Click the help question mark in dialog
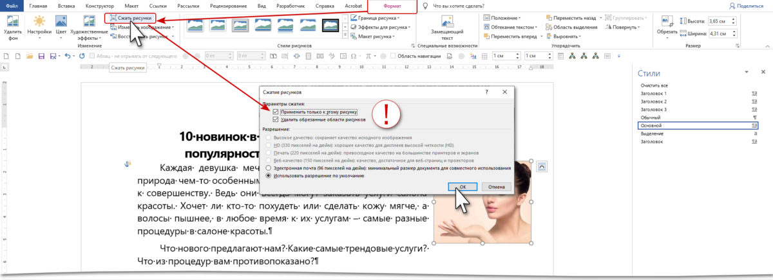 486,92
